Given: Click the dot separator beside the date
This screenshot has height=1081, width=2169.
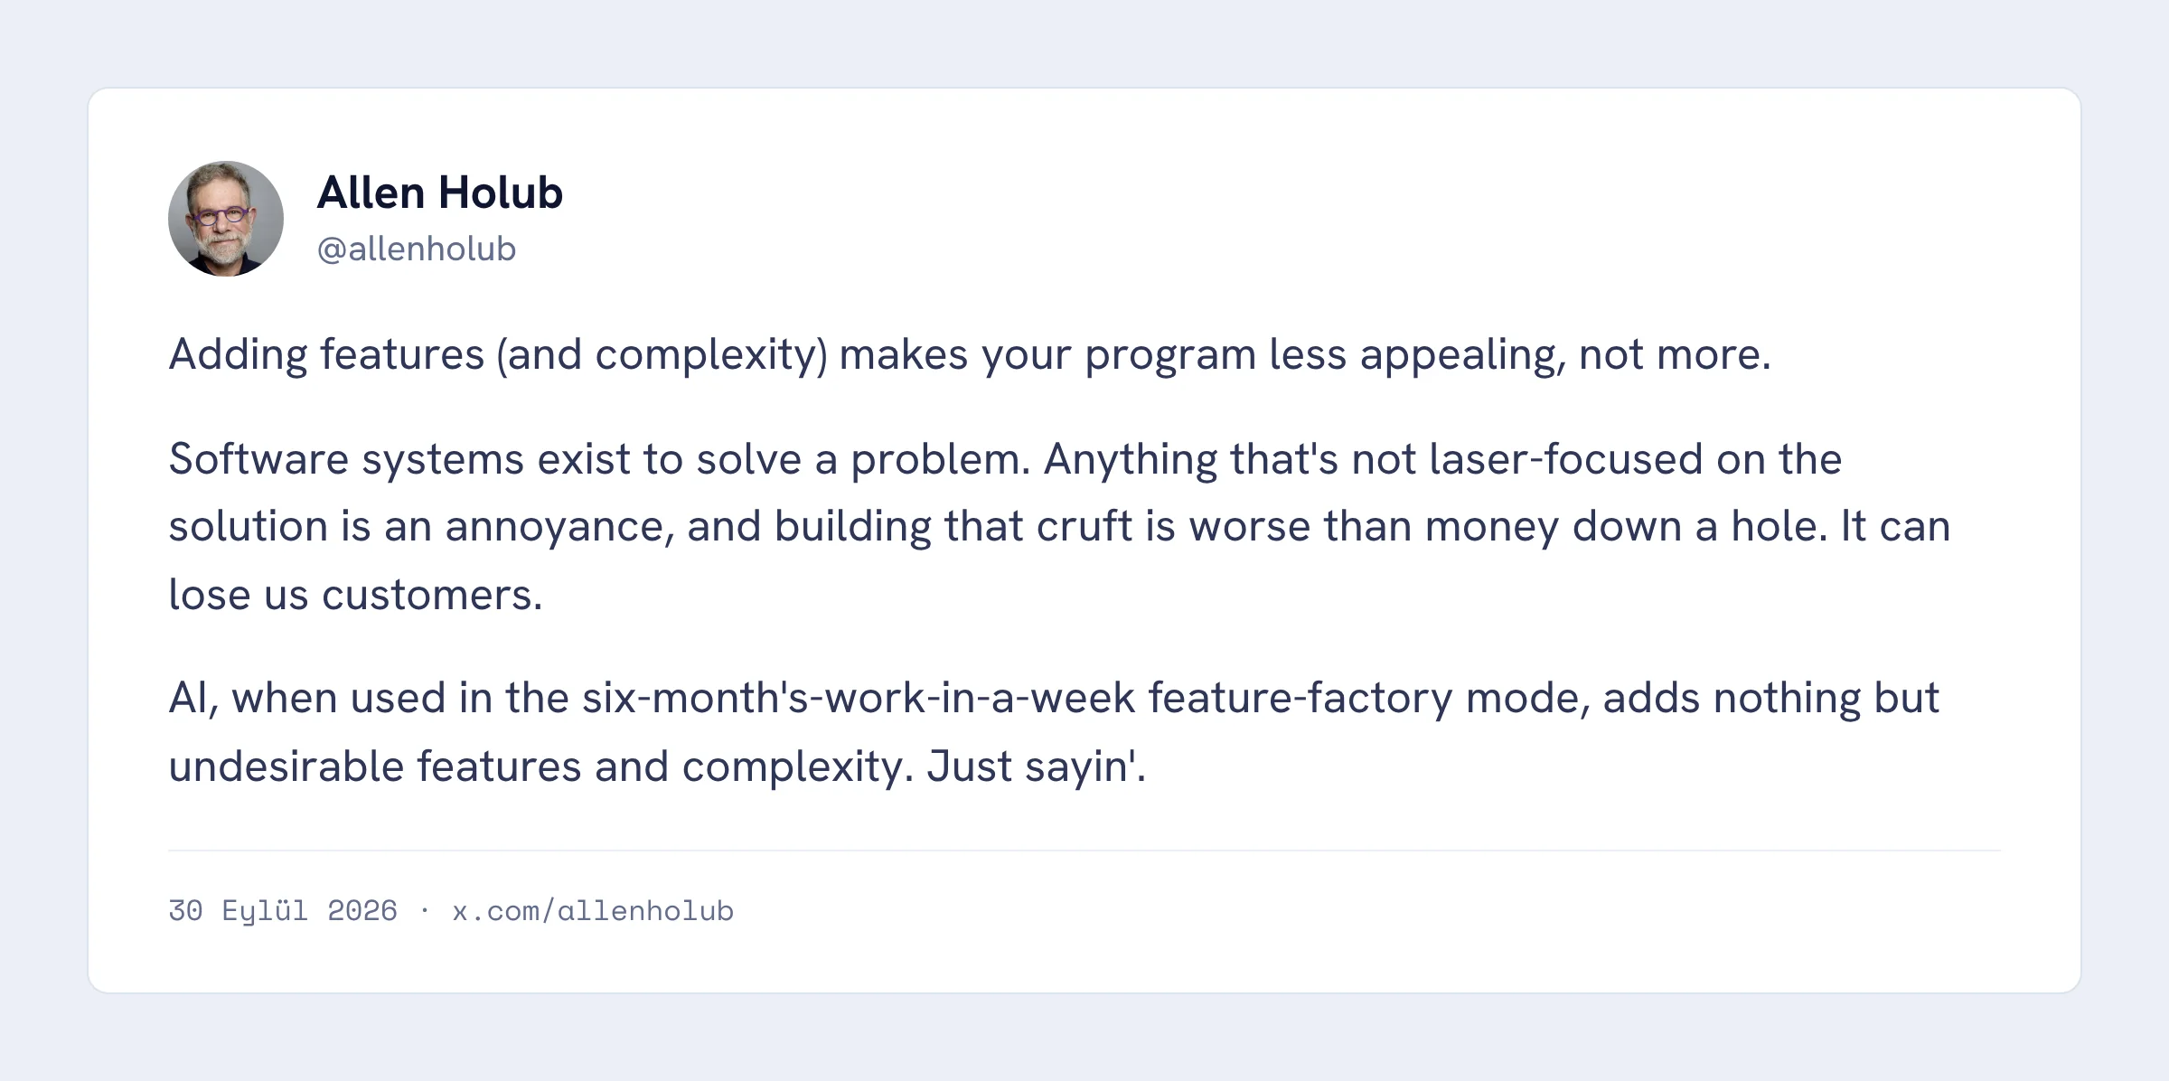Looking at the screenshot, I should 425,910.
